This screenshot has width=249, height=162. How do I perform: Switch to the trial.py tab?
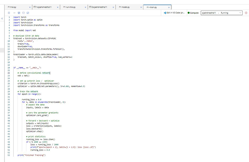tap(12, 7)
